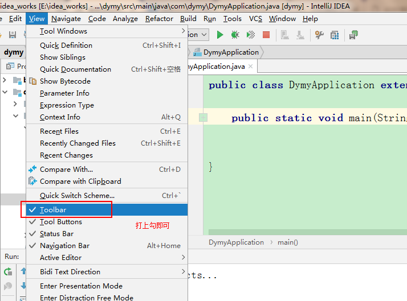This screenshot has height=301, width=407.
Task: Expand Bidi Text Direction submenu
Action: pyautogui.click(x=107, y=272)
